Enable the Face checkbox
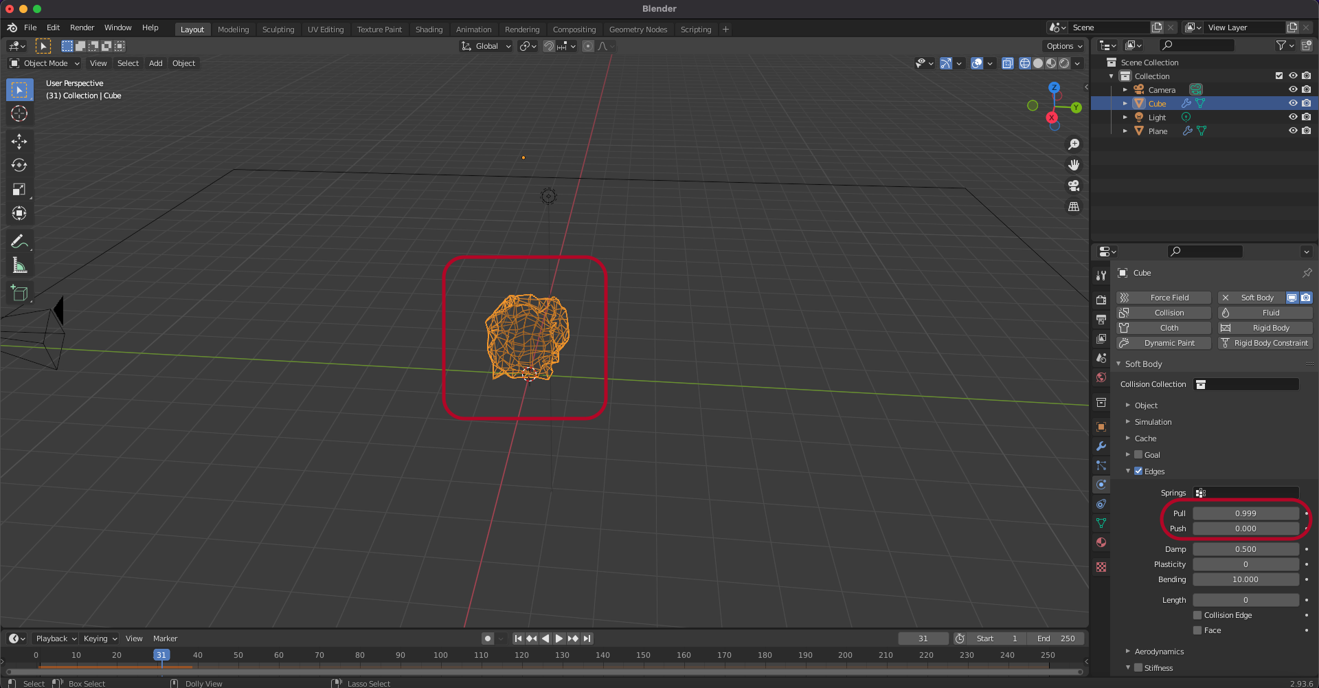Image resolution: width=1319 pixels, height=688 pixels. (x=1197, y=630)
